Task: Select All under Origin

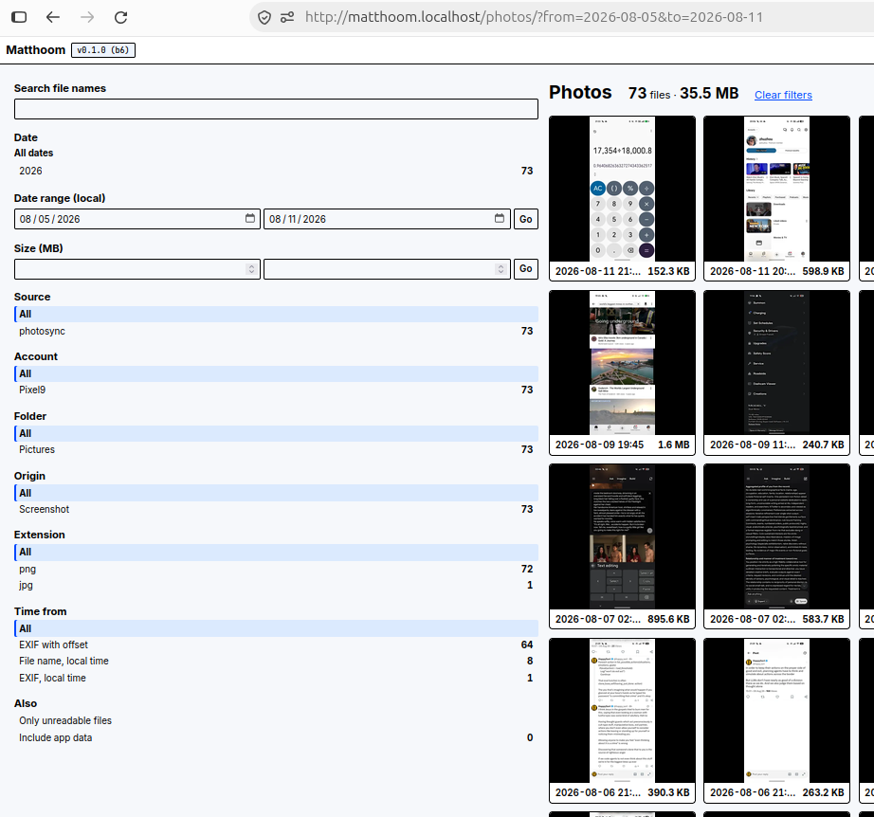Action: (x=276, y=493)
